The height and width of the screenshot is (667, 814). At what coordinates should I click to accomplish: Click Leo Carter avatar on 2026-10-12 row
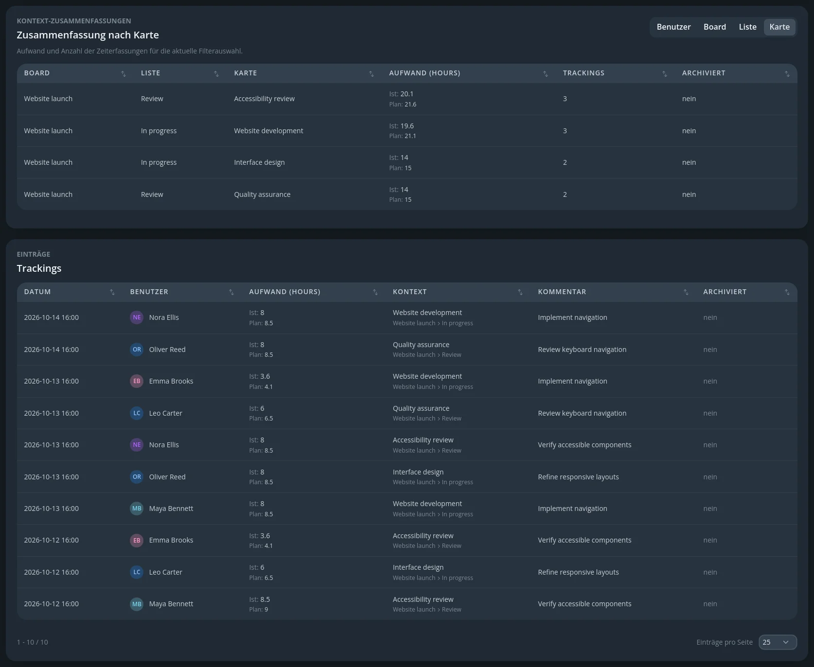point(137,572)
